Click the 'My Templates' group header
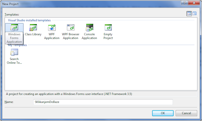Viewport: 202px width, 121px height. (x=17, y=45)
